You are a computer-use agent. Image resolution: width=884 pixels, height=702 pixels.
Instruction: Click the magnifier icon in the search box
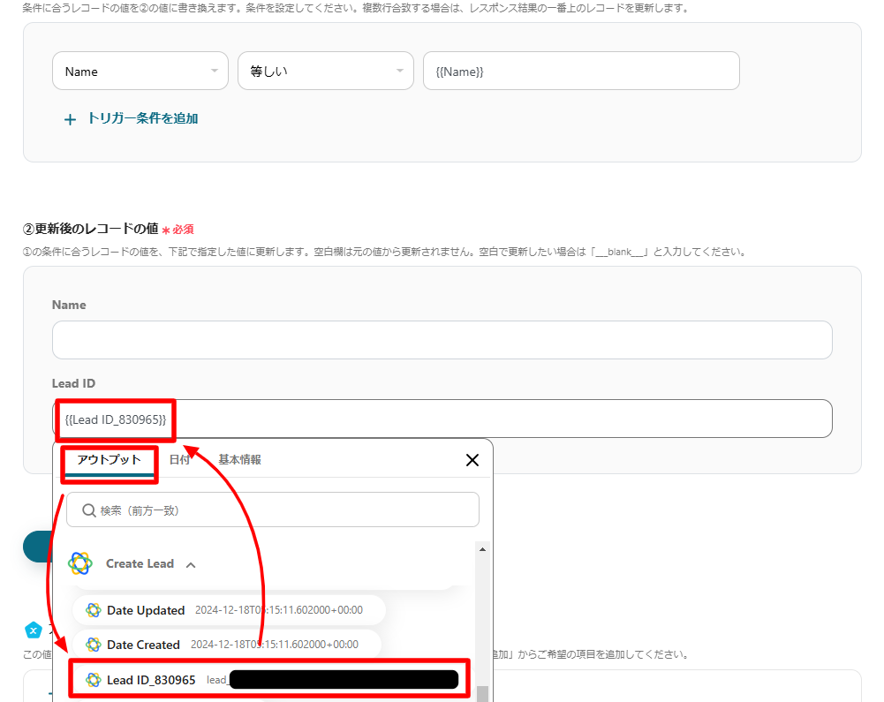88,510
